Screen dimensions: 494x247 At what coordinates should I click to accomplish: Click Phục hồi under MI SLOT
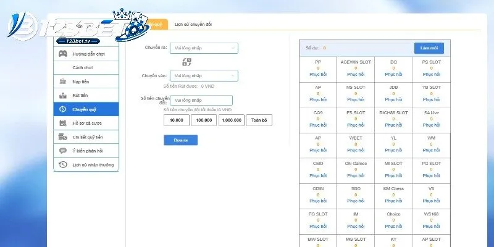(x=393, y=175)
